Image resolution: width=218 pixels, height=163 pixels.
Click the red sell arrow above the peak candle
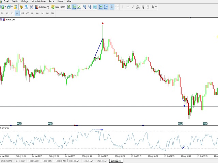coord(103,23)
